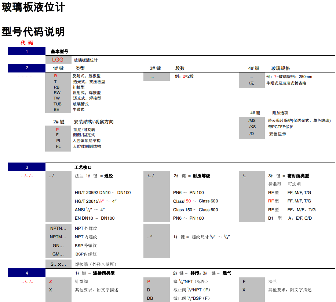Image resolution: width=336 pixels, height=302 pixels.
Task: Click the bold heading 密封面类型
Action: [298, 176]
